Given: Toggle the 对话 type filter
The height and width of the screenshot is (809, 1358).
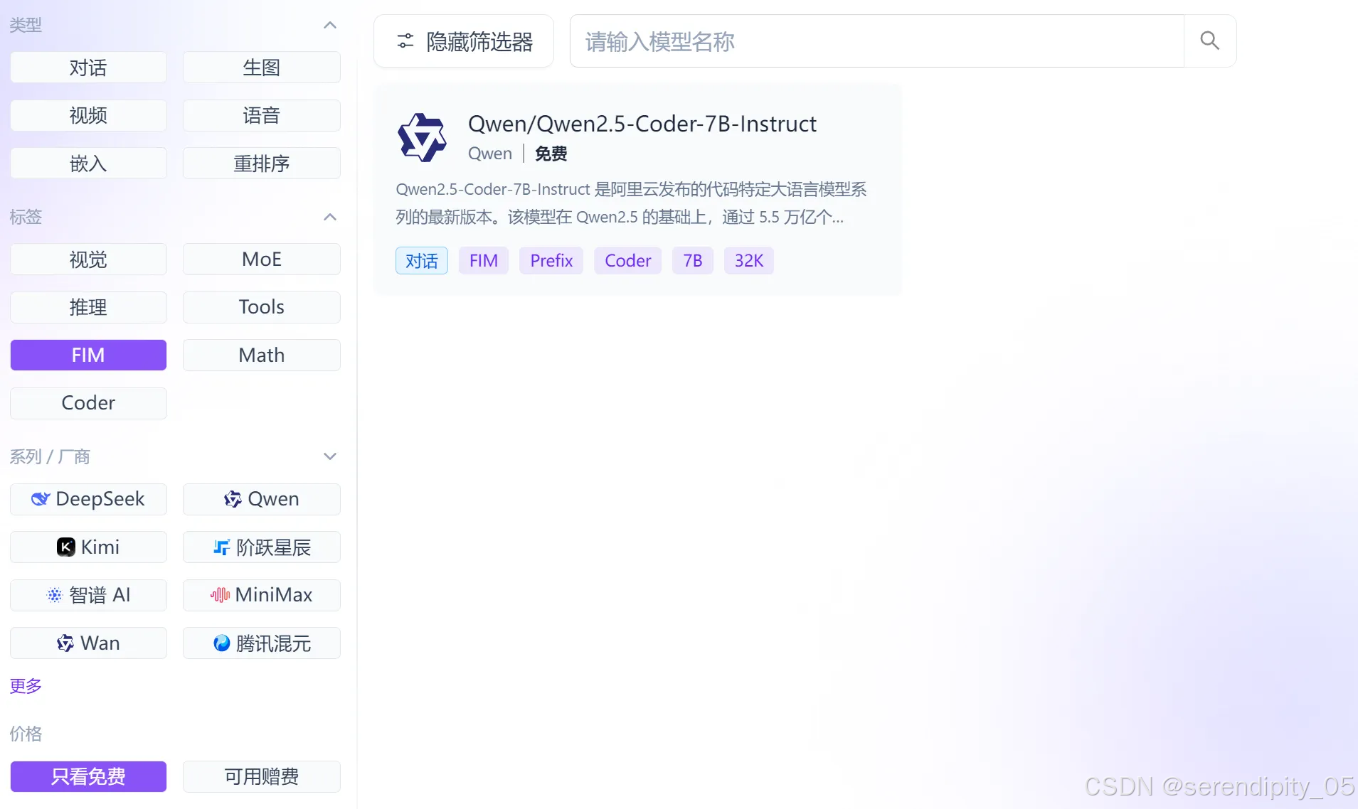Looking at the screenshot, I should (88, 68).
